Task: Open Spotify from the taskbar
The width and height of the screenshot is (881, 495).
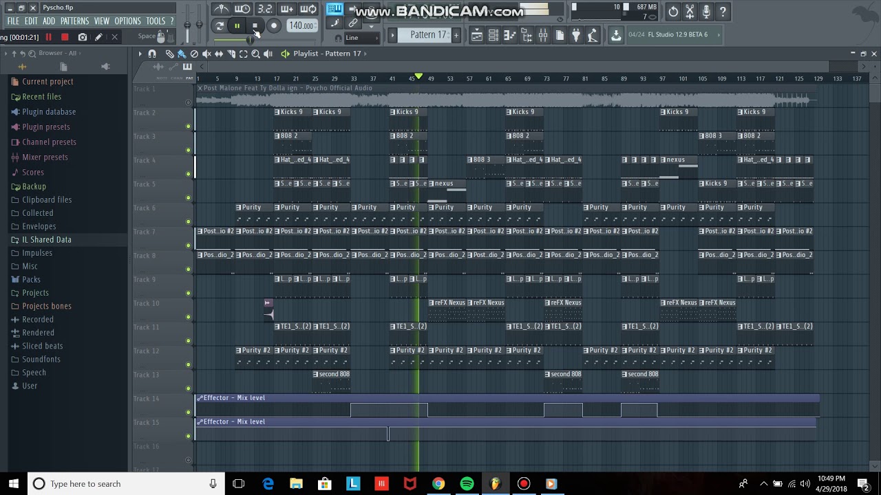Action: tap(467, 484)
